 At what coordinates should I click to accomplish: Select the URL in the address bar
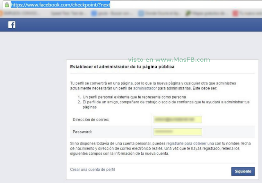point(61,4)
